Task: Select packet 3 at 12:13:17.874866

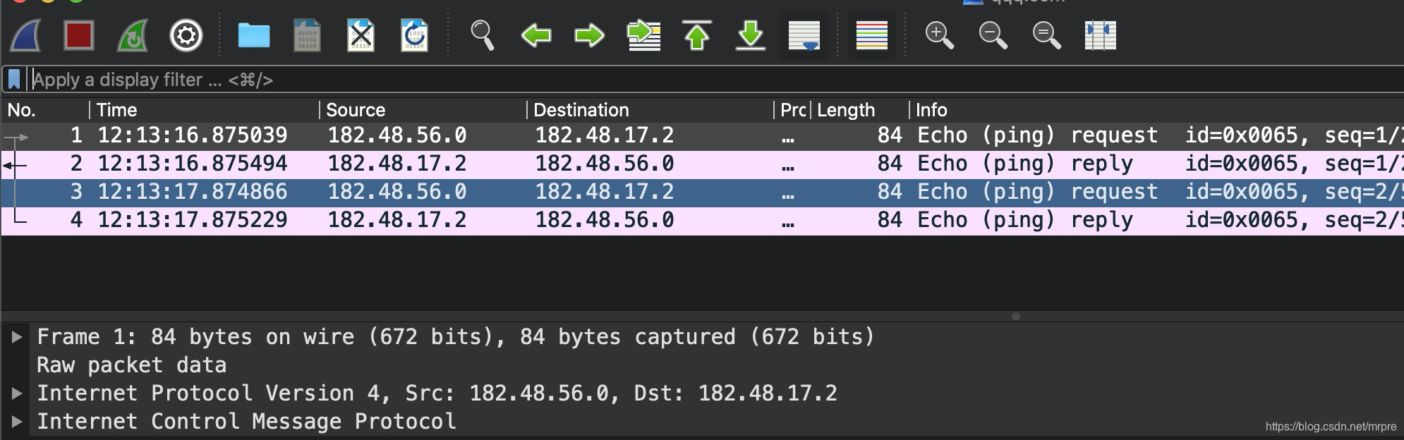Action: (x=702, y=192)
